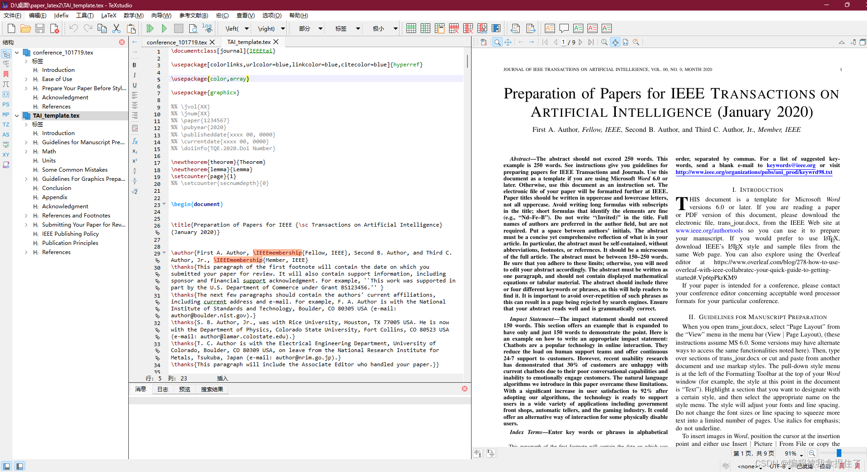Open the 部分 section dropdown
Screen dimensions: 867x472
[320, 28]
